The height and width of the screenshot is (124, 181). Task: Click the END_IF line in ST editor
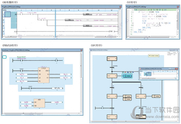(142, 30)
